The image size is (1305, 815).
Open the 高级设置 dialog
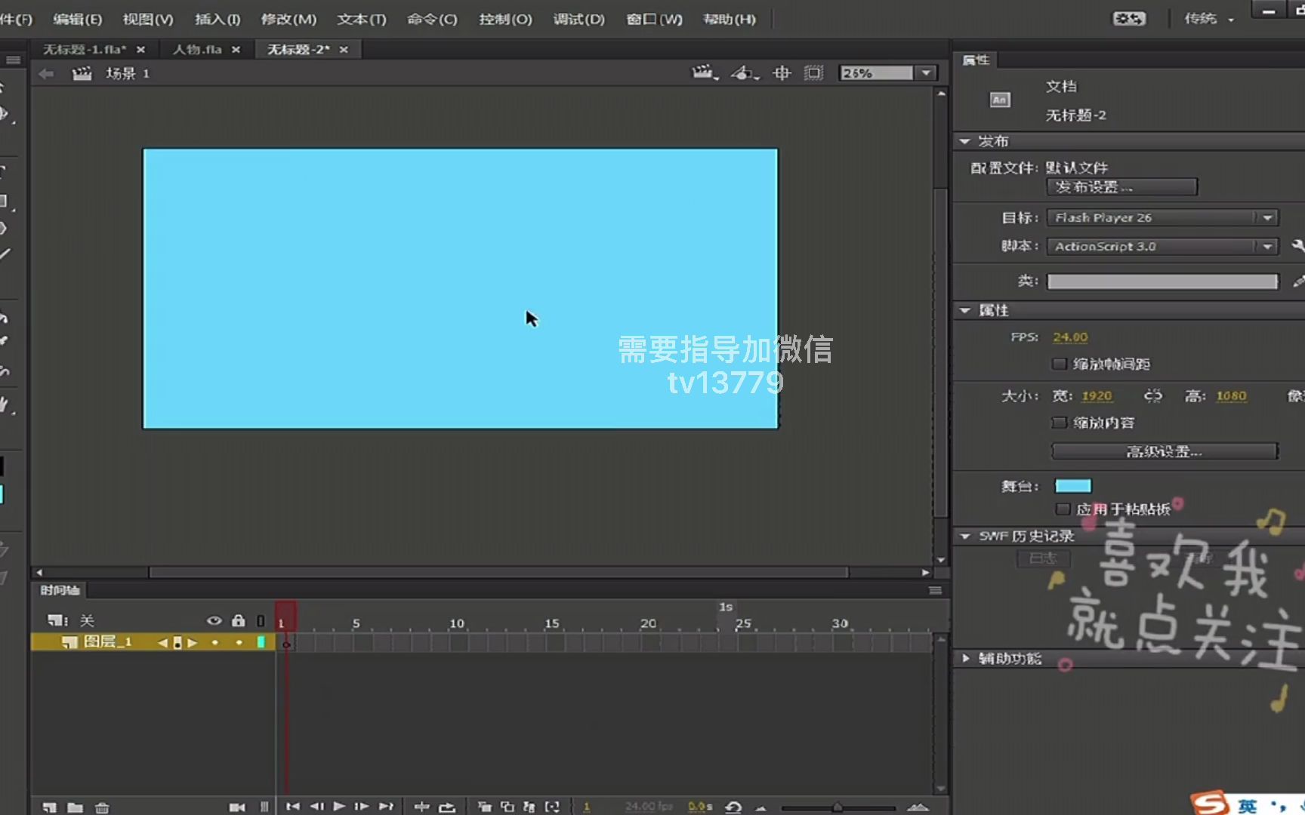1164,451
